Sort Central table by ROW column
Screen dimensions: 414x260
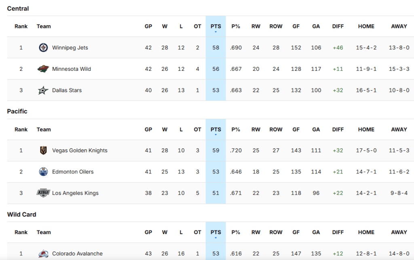(276, 27)
